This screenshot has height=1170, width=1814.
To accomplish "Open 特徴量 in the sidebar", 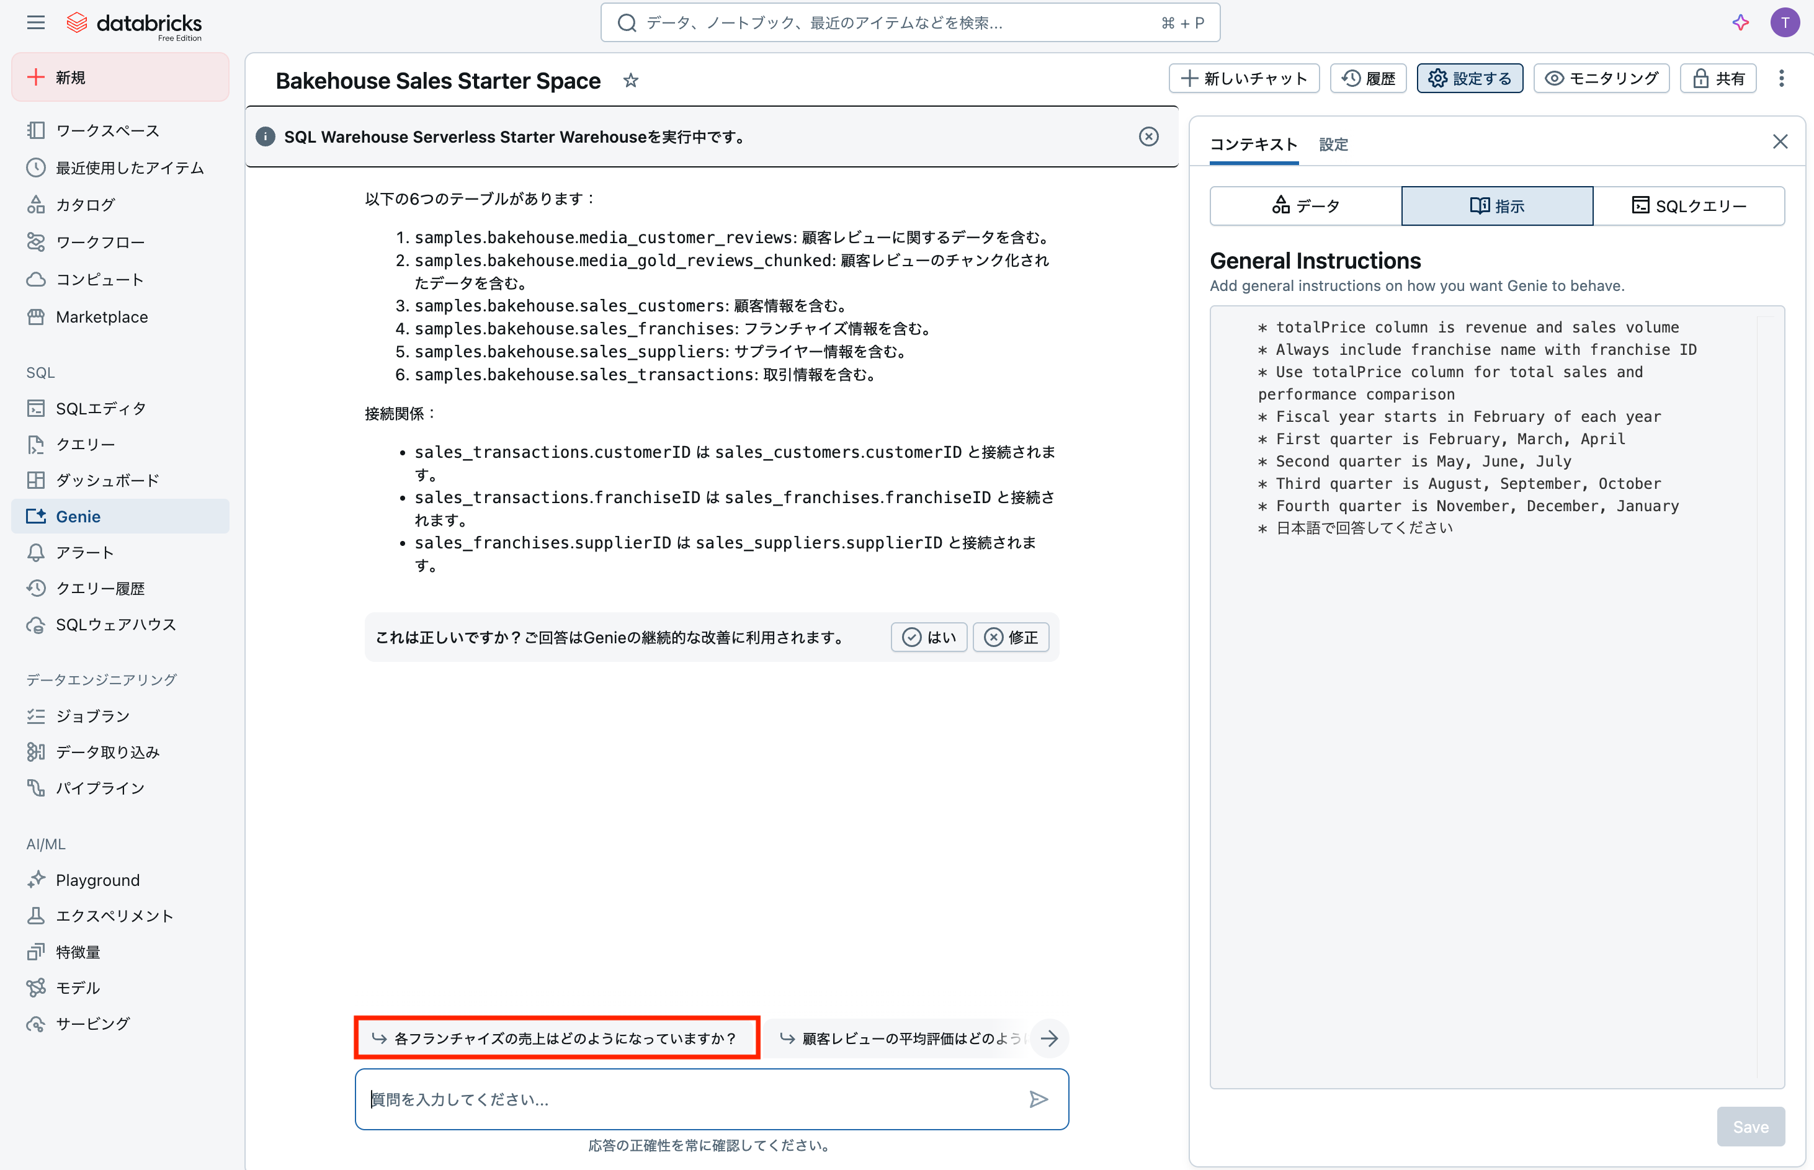I will coord(120,952).
